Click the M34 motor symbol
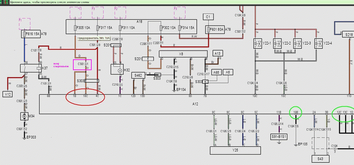This screenshot has height=165, width=354. pos(24,116)
